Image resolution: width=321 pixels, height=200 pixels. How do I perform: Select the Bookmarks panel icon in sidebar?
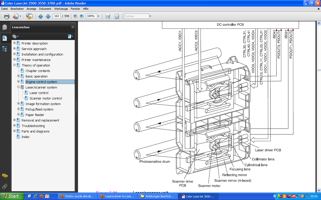tap(5, 38)
